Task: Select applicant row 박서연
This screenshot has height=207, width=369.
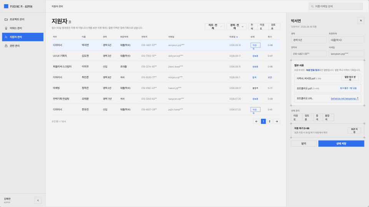Action: (166, 45)
